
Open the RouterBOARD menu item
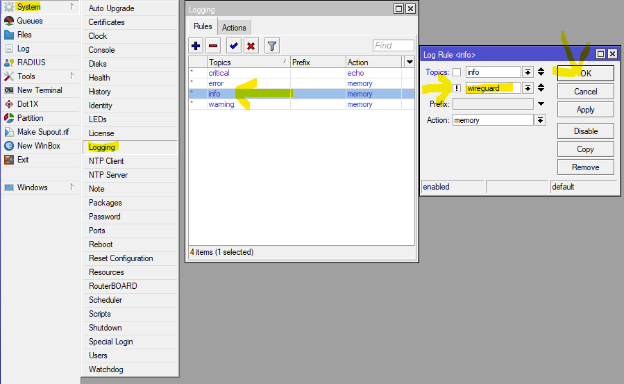(130, 286)
